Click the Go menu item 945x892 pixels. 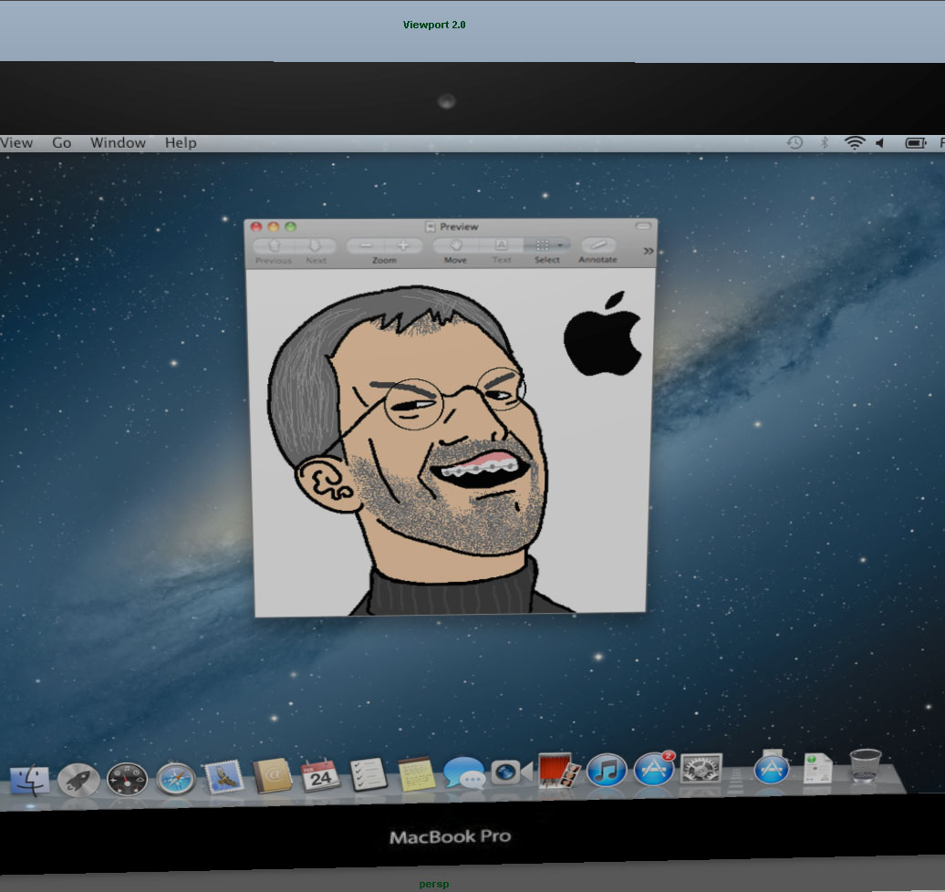click(x=62, y=142)
